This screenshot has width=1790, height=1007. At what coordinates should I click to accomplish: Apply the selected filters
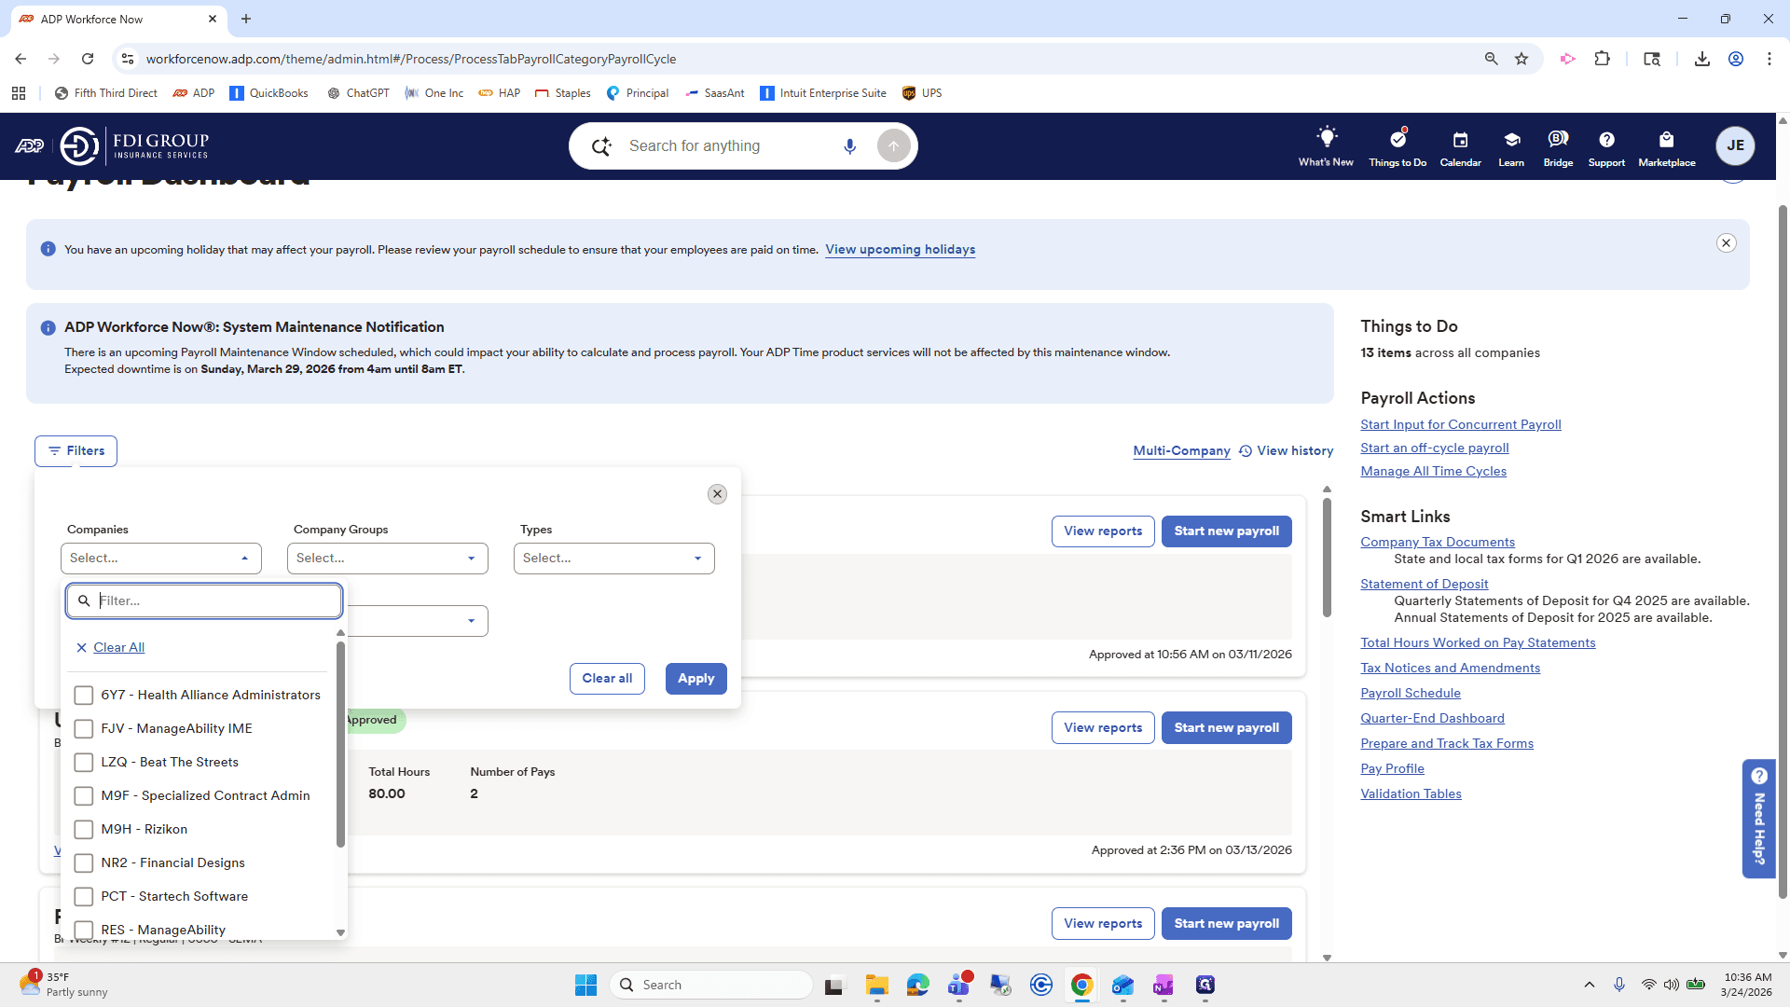click(x=696, y=679)
